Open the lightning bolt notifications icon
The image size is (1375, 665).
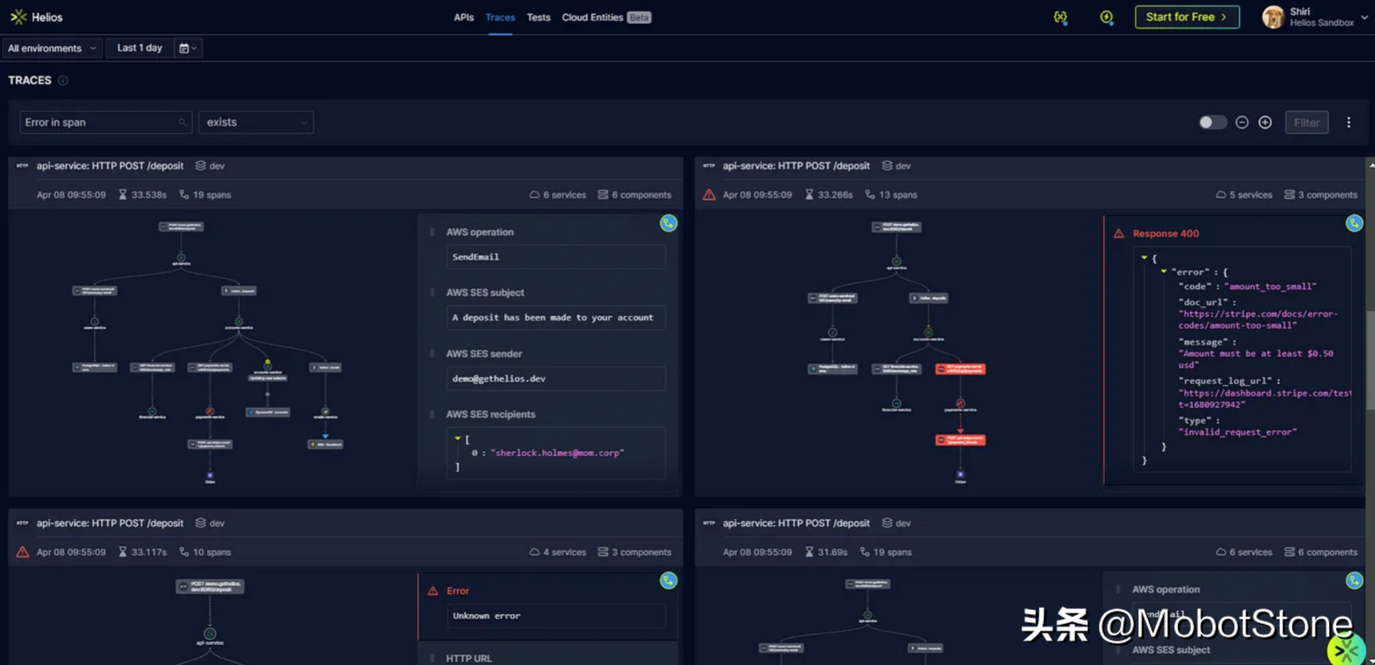(x=1106, y=17)
